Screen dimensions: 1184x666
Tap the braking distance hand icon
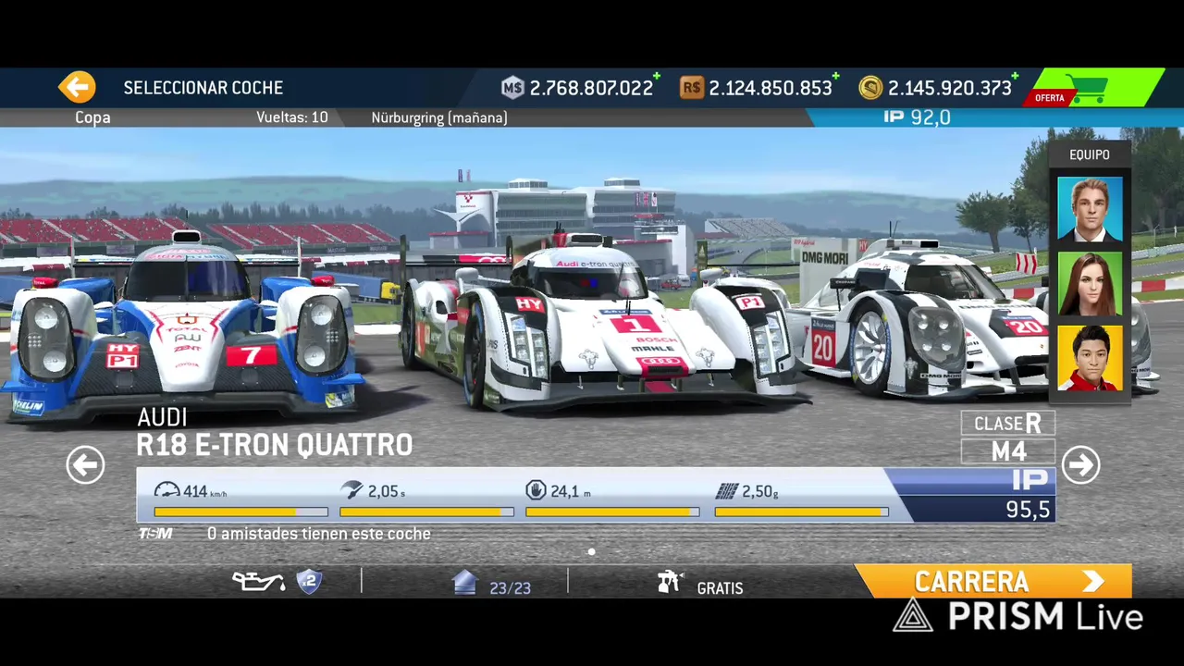point(536,491)
